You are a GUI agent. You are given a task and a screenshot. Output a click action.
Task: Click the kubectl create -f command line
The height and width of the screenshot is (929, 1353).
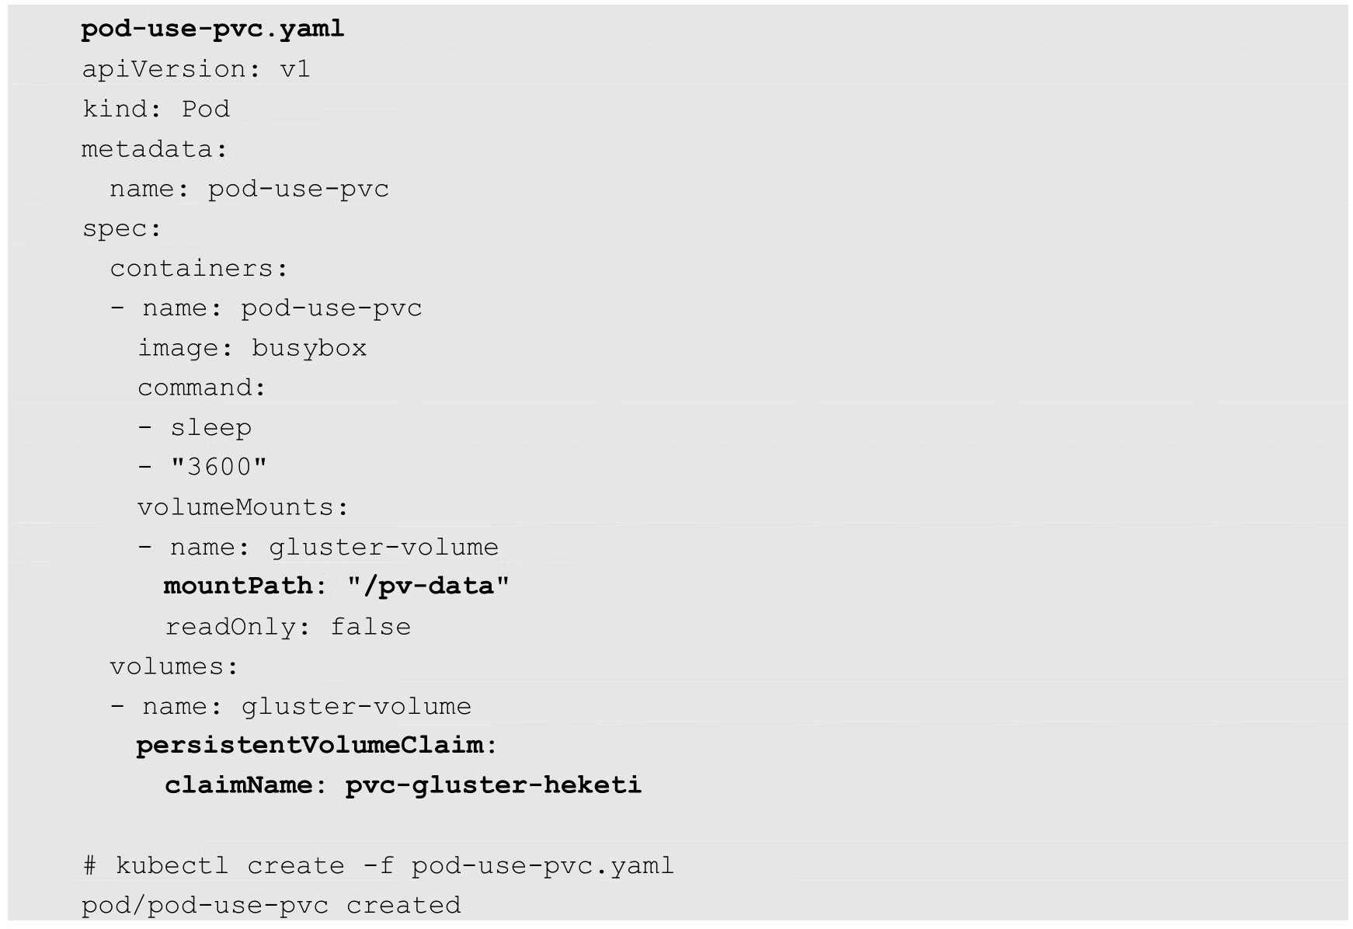click(x=378, y=866)
